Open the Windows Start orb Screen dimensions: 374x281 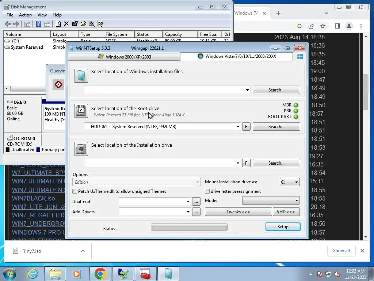[10, 274]
